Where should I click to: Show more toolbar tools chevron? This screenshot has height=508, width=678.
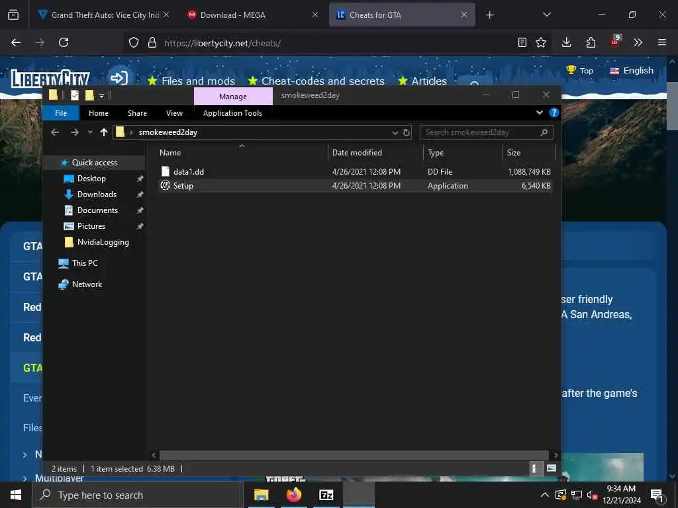click(638, 42)
